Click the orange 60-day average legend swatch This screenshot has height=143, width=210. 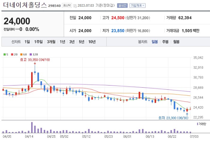[x=21, y=54]
